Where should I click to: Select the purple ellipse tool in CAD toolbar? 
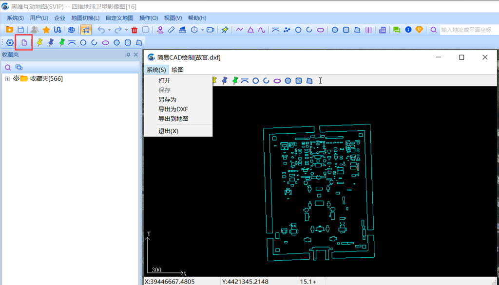point(277,81)
